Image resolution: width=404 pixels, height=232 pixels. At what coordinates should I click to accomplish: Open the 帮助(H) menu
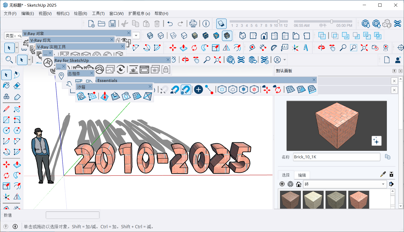coord(161,13)
